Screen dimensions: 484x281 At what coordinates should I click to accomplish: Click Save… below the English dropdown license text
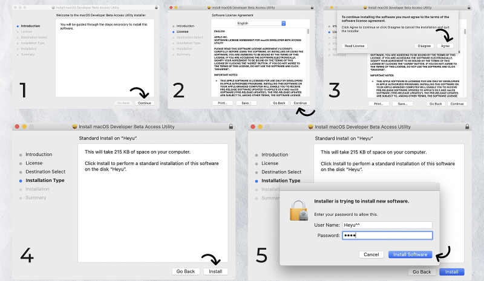coord(246,103)
